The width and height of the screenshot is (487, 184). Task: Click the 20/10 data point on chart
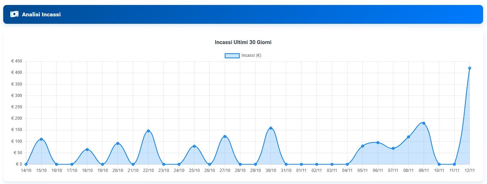pyautogui.click(x=118, y=143)
